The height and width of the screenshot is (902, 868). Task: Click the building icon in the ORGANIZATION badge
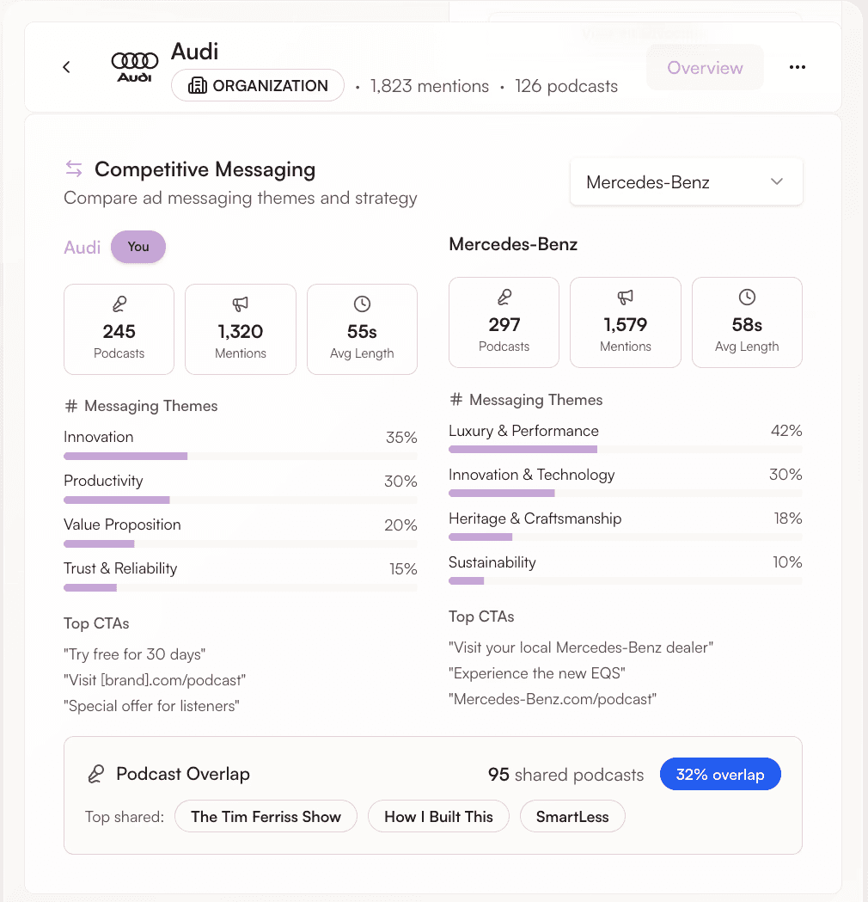(197, 86)
